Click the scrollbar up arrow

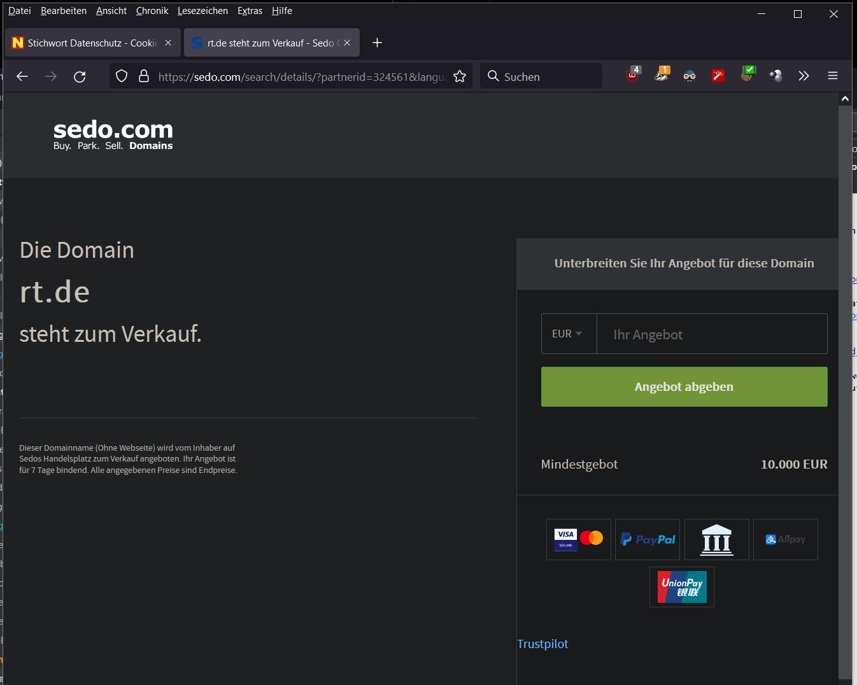[845, 99]
